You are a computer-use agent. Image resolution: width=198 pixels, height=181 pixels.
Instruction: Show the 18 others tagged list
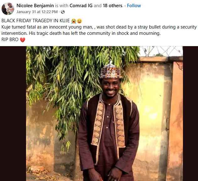tap(113, 6)
